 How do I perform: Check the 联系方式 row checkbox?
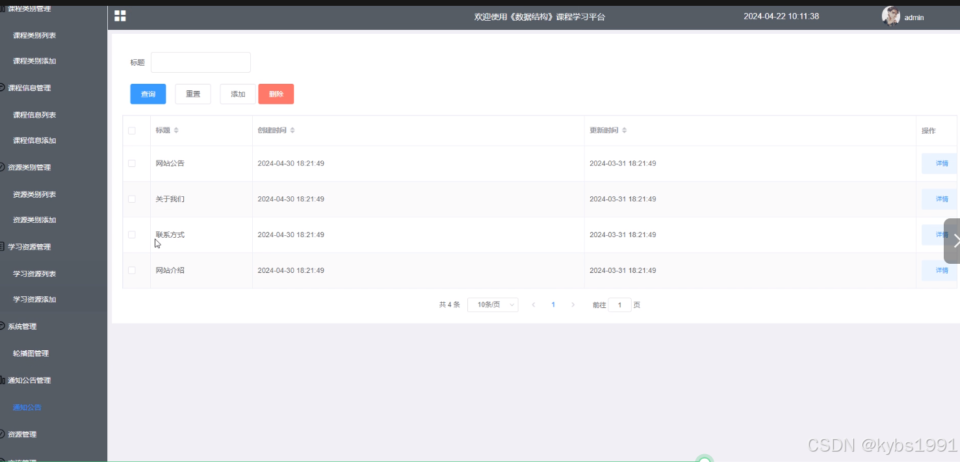(132, 235)
